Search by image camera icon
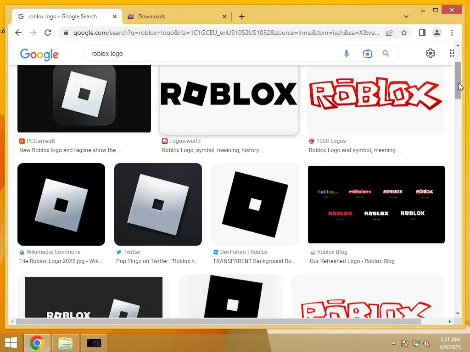 (368, 54)
